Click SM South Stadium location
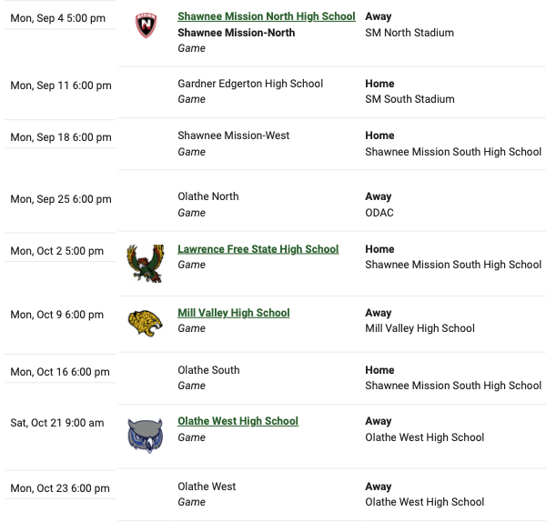Viewport: 546px width, 522px height. 409,99
